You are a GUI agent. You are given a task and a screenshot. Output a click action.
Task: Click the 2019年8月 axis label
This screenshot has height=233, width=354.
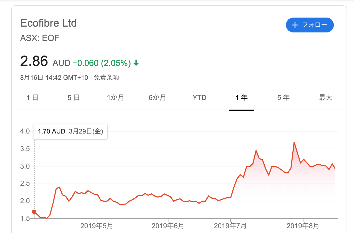303,226
